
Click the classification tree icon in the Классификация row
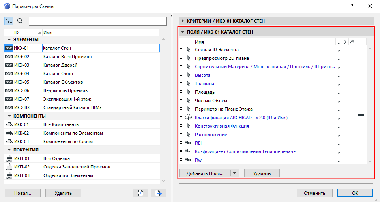tap(188, 117)
